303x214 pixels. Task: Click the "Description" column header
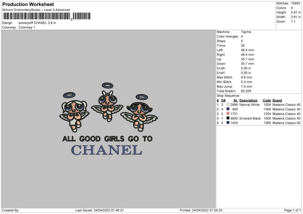248,100
